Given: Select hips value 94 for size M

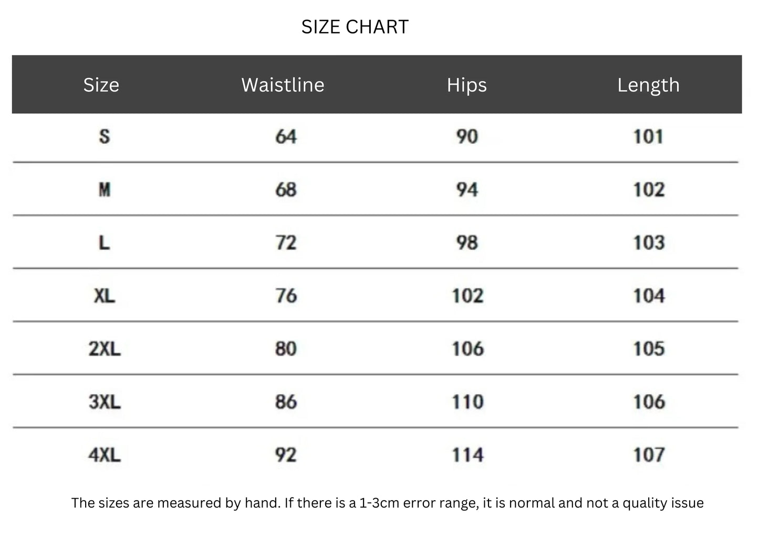Looking at the screenshot, I should (x=467, y=189).
